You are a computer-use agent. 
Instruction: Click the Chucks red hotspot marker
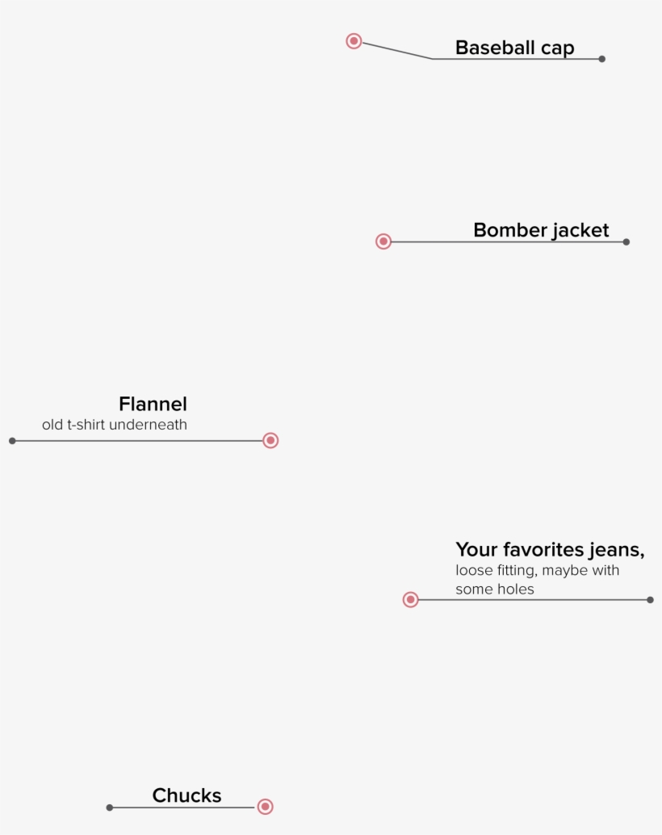click(x=265, y=807)
